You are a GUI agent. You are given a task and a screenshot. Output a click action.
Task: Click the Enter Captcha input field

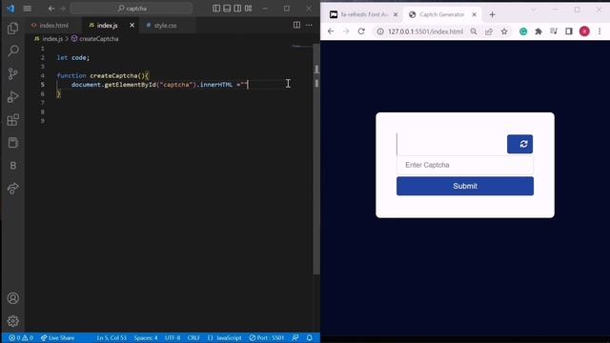[x=465, y=165]
